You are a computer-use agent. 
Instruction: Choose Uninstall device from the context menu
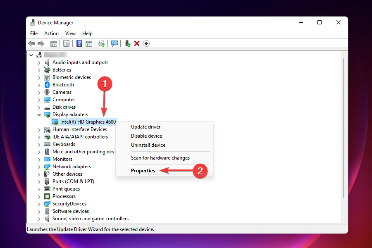tap(148, 145)
